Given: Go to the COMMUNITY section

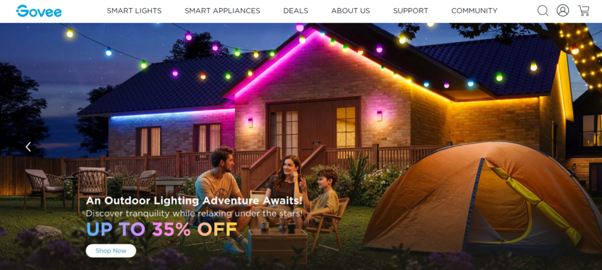Looking at the screenshot, I should (474, 11).
